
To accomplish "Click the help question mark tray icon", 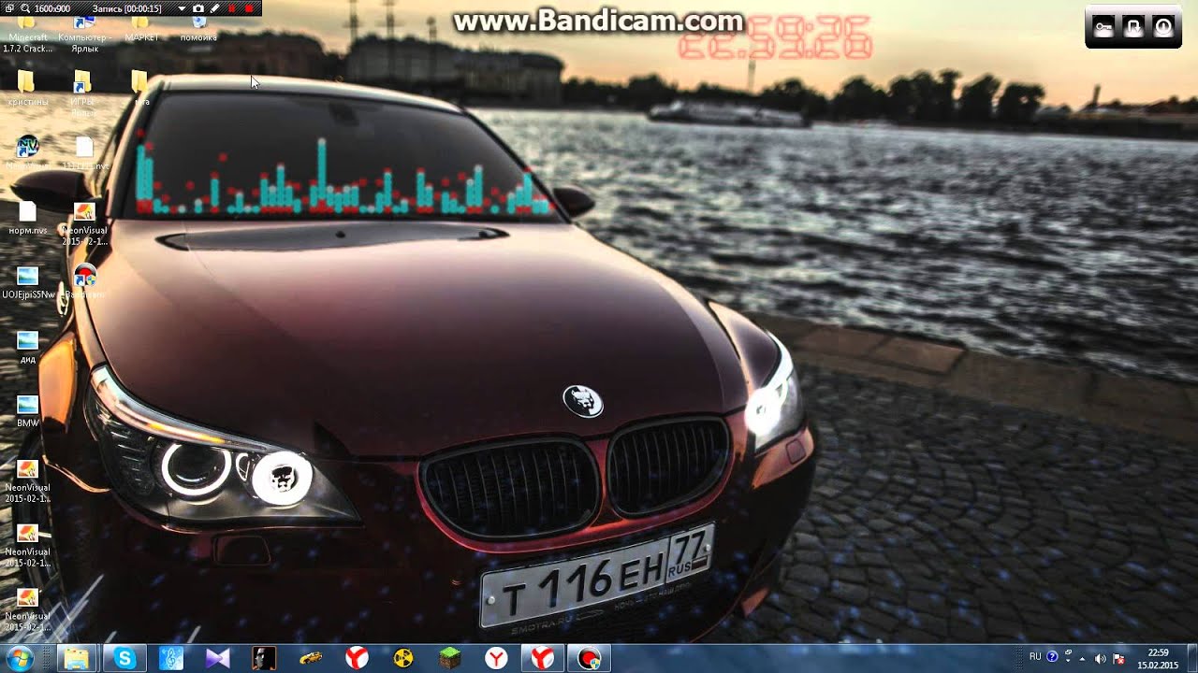I will (1052, 657).
